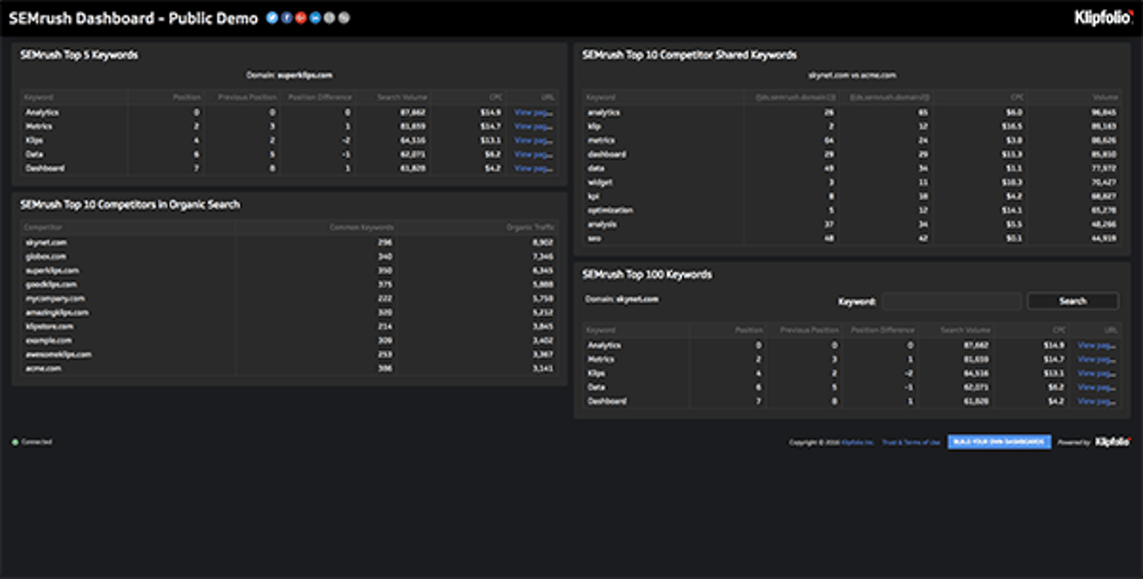Share the dashboard on LinkedIn
Screen dimensions: 1143x579
coord(316,17)
